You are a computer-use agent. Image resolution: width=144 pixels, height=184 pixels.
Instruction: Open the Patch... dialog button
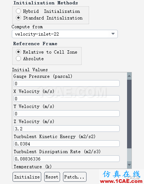[x=75, y=177]
